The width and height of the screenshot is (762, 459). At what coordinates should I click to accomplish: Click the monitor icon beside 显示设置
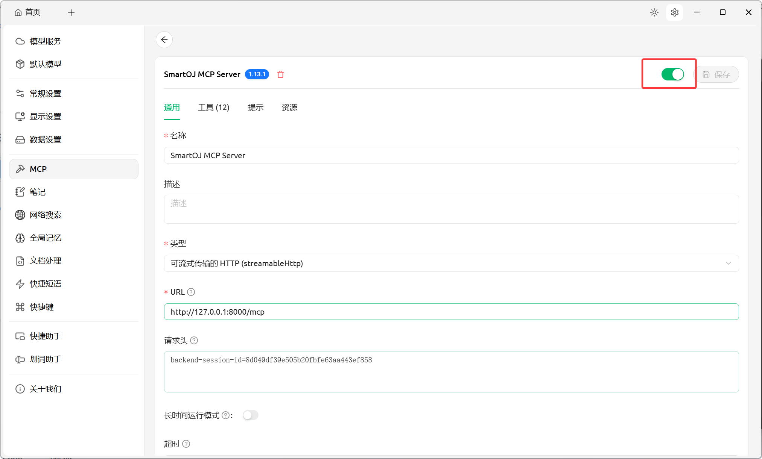20,117
